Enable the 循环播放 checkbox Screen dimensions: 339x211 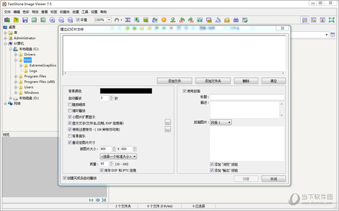pos(69,111)
